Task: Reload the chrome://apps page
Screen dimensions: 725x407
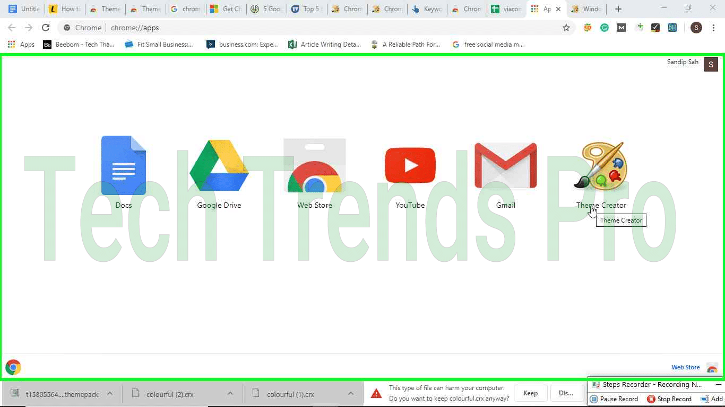Action: coord(46,28)
